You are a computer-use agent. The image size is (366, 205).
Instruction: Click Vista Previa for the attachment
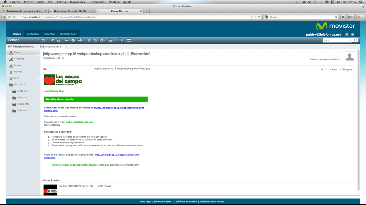click(104, 186)
